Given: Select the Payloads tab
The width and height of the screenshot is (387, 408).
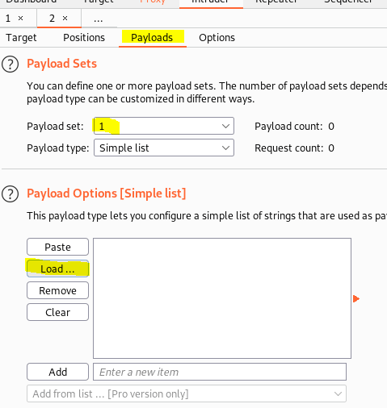Looking at the screenshot, I should (152, 38).
